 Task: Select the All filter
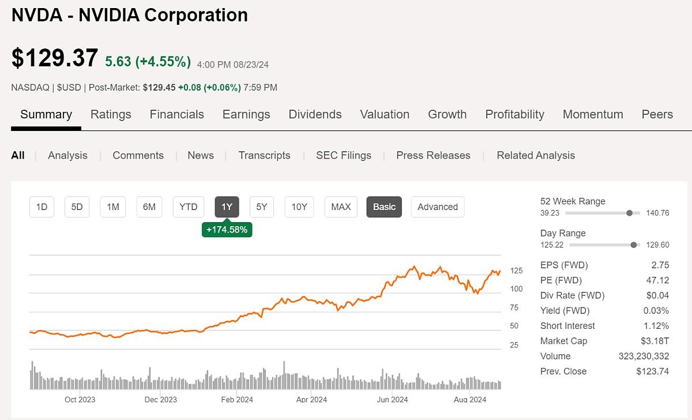click(x=18, y=155)
